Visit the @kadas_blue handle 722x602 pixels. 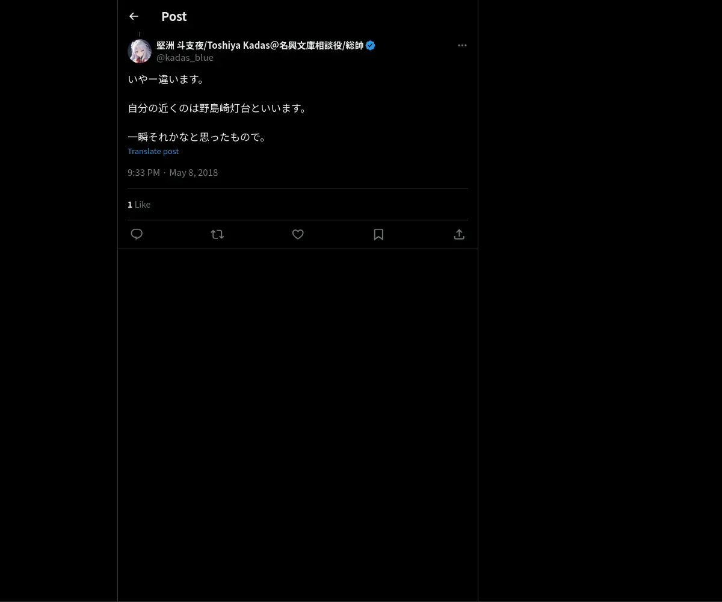coord(185,58)
